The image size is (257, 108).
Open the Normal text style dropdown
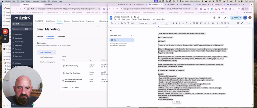click(x=144, y=23)
